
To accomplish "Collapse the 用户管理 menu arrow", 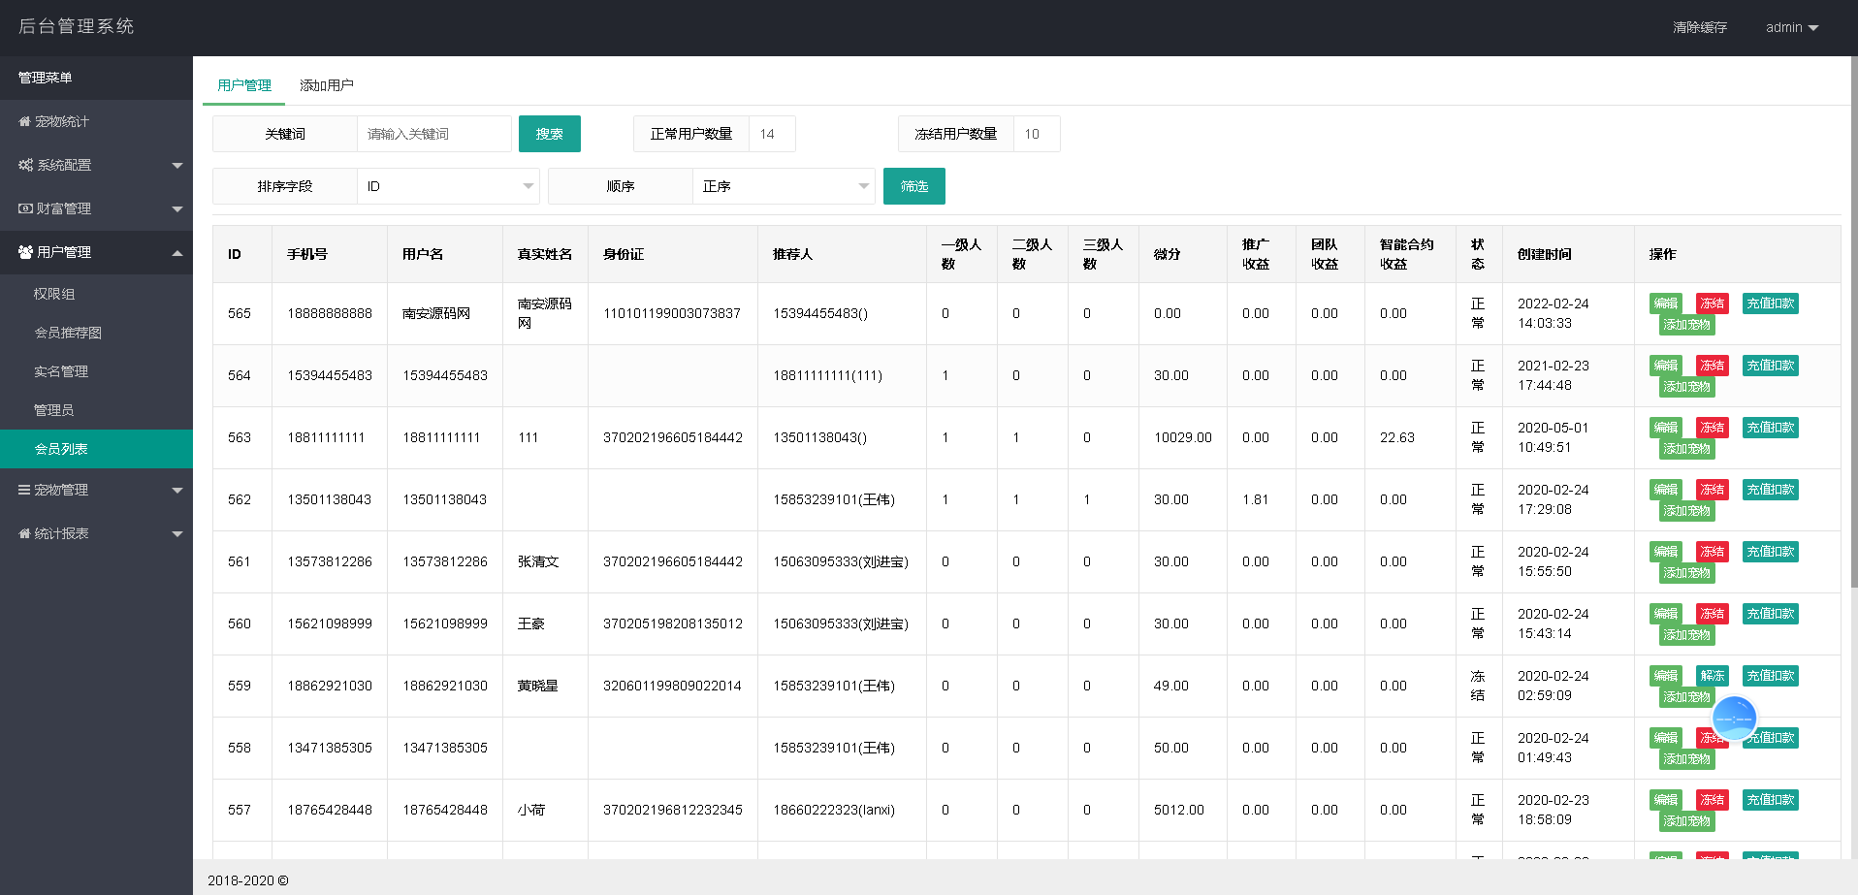I will coord(177,253).
